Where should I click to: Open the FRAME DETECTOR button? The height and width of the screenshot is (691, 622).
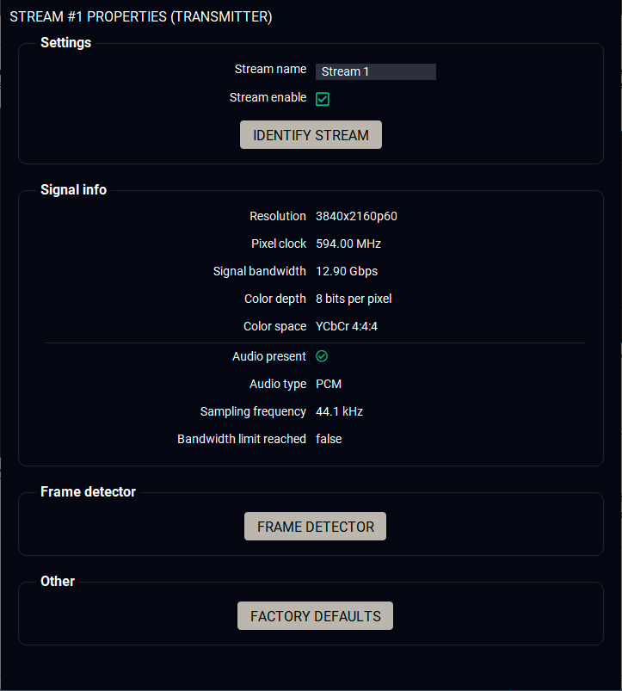point(315,527)
